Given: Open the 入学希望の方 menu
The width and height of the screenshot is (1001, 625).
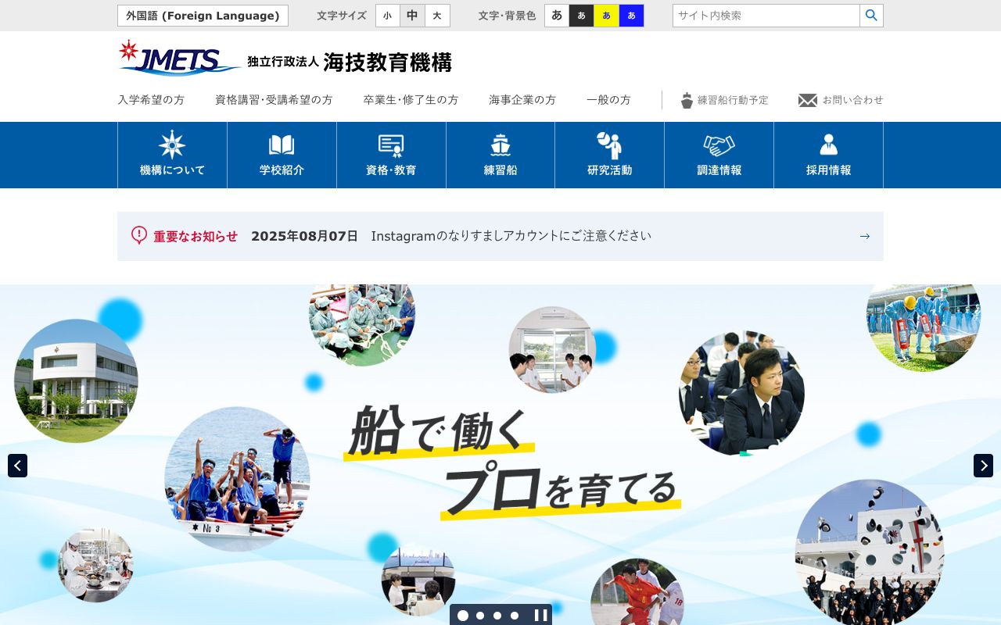Looking at the screenshot, I should [x=152, y=100].
